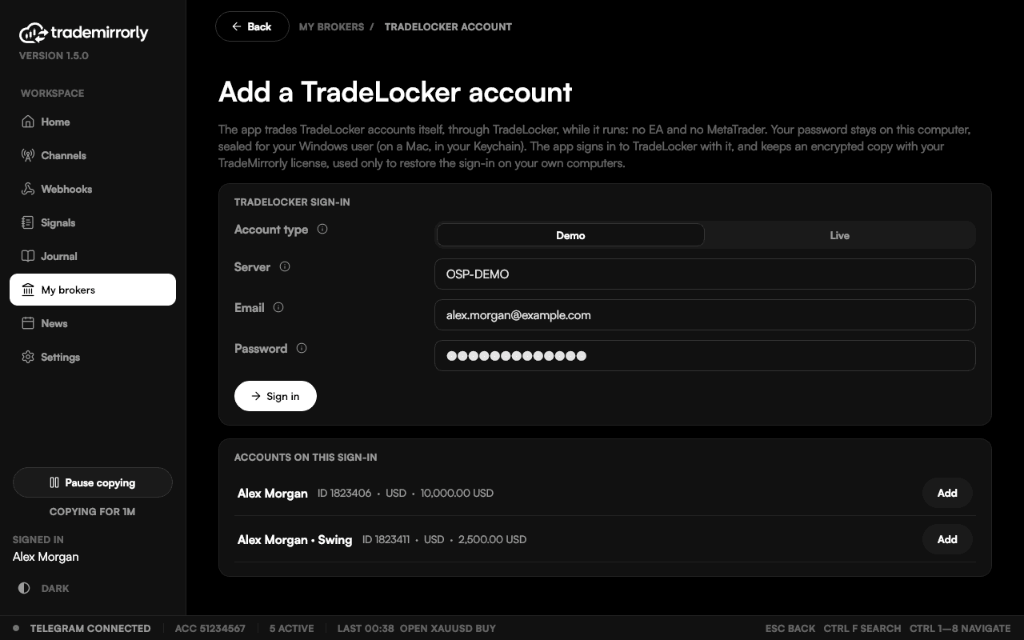The height and width of the screenshot is (640, 1024).
Task: Click the VERSION 1.5.0 label
Action: (x=54, y=55)
